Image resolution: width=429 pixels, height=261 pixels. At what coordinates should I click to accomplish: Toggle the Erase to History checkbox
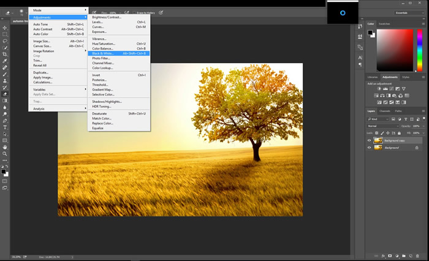pyautogui.click(x=134, y=13)
